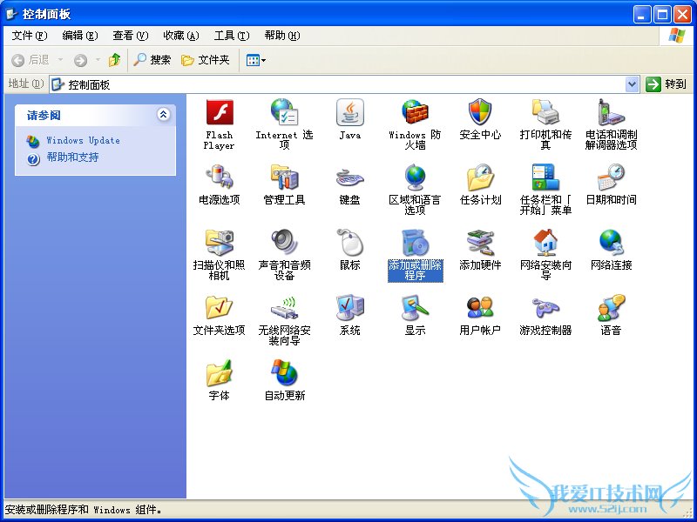
Task: Open the 查看(V) menu
Action: point(130,36)
